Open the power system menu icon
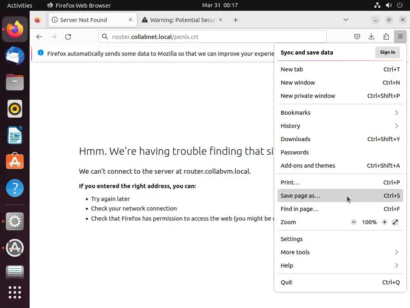 [400, 5]
